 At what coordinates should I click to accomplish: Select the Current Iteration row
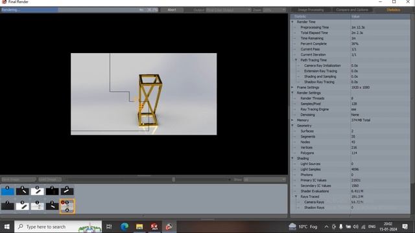(x=350, y=54)
